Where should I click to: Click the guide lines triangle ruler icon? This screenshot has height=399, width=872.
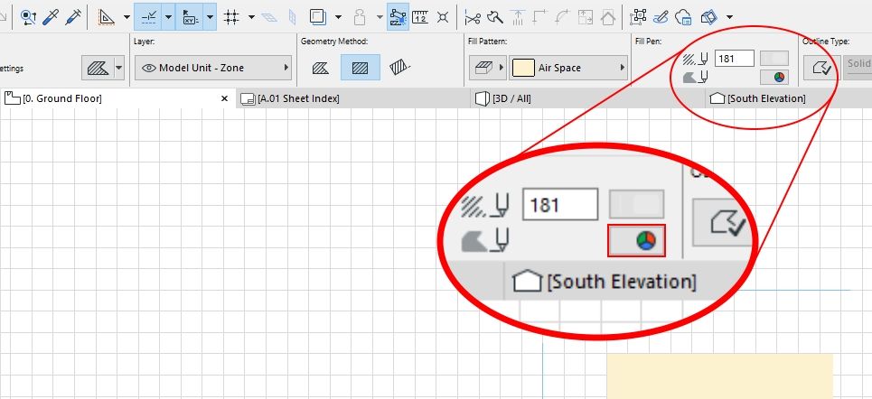(x=106, y=17)
